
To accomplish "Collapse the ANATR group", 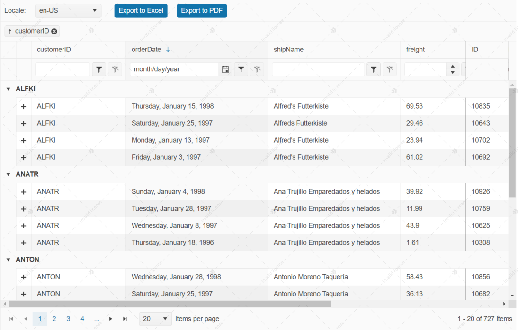I will (8, 174).
